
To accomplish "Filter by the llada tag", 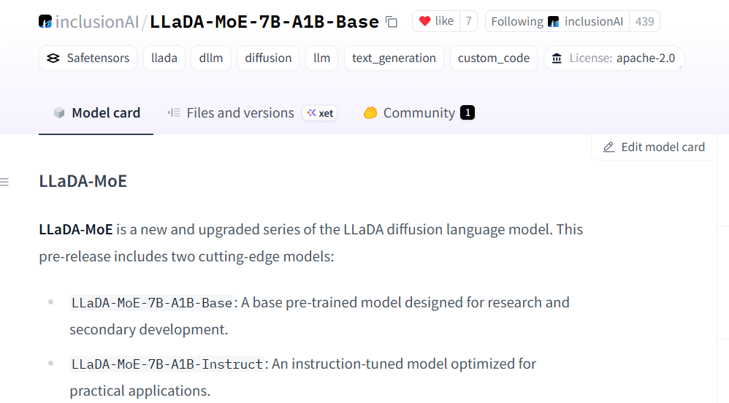I will coord(164,58).
